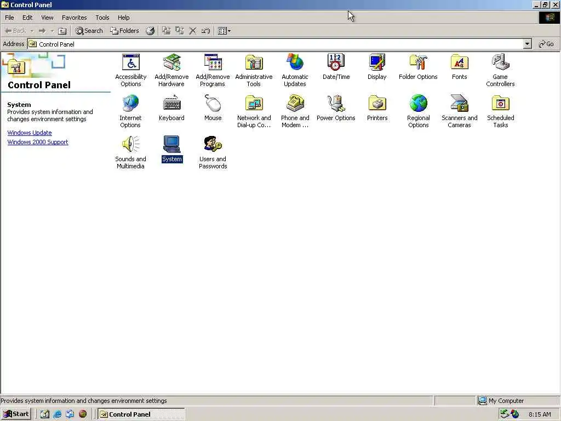This screenshot has height=421, width=561.
Task: Select the Internet Options icon
Action: [x=130, y=104]
